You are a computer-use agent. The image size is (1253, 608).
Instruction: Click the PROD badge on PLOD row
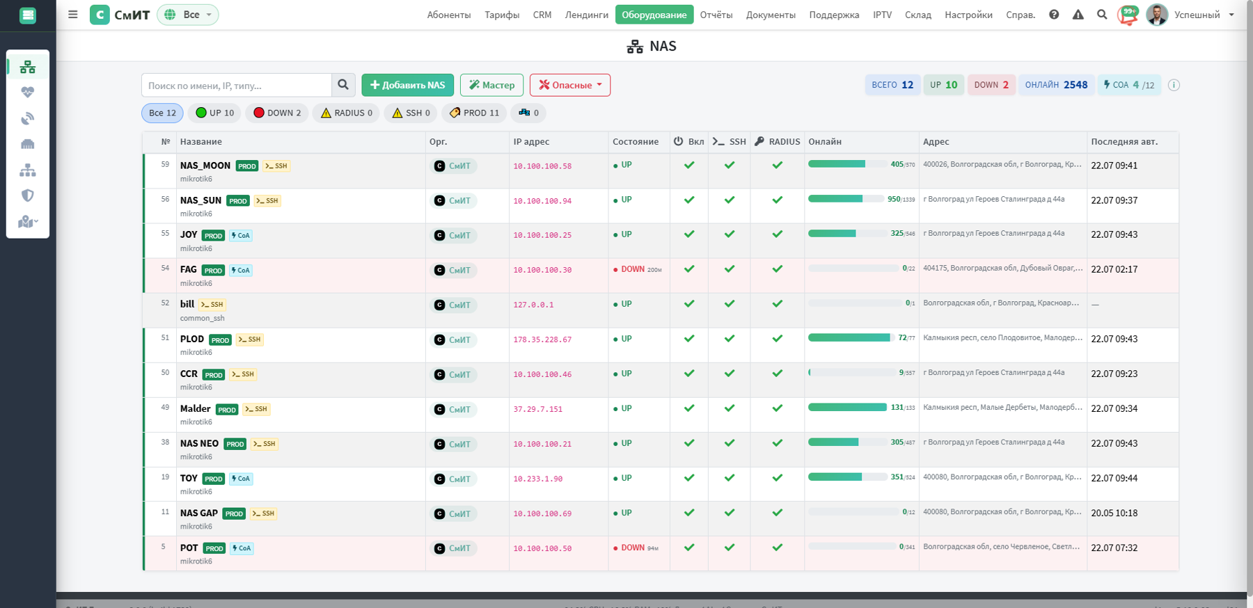(220, 340)
